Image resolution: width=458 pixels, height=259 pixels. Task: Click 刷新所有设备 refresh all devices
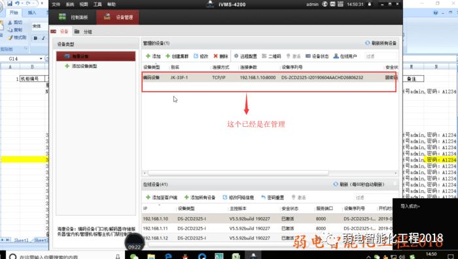pos(381,43)
